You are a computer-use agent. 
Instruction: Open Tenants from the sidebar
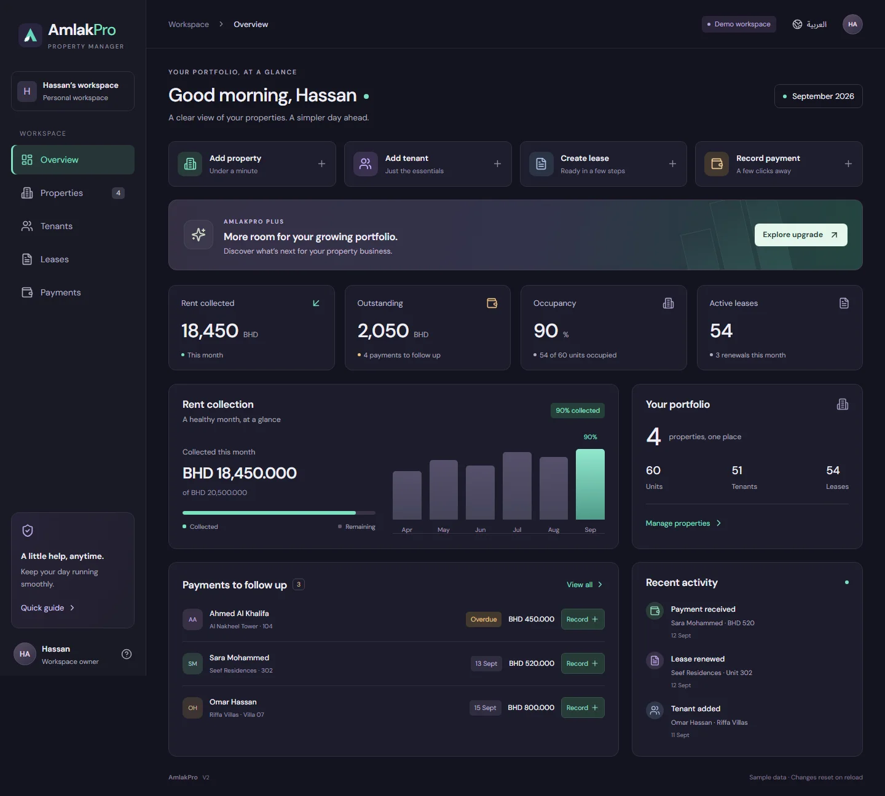73,226
